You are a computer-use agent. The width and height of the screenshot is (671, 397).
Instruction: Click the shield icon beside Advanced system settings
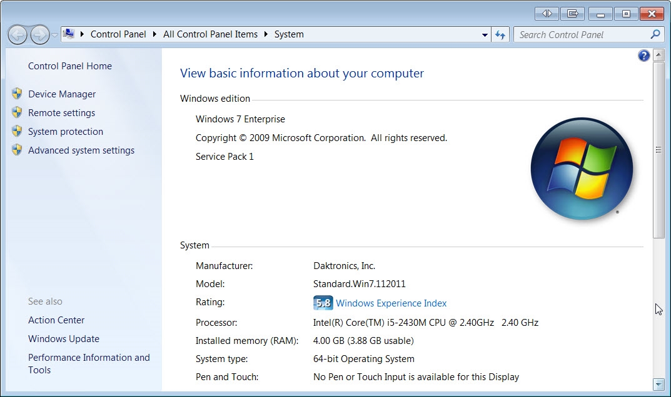16,150
